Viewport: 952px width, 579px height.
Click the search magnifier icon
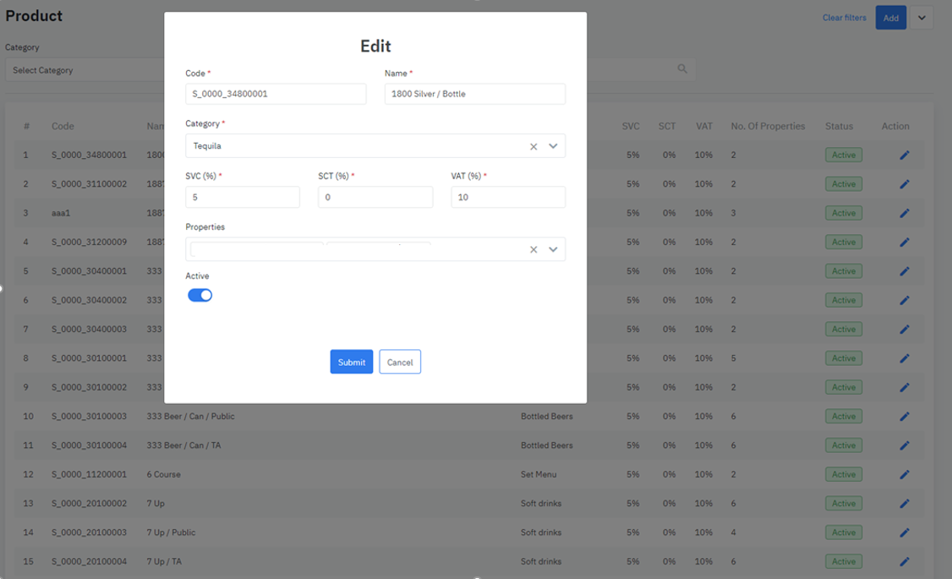682,69
